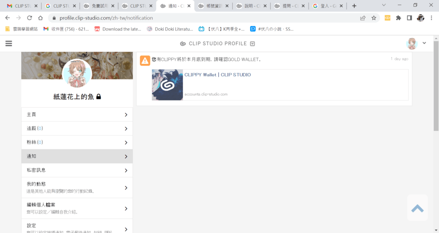Click the orange warning notification icon
The image size is (439, 233).
tap(145, 60)
